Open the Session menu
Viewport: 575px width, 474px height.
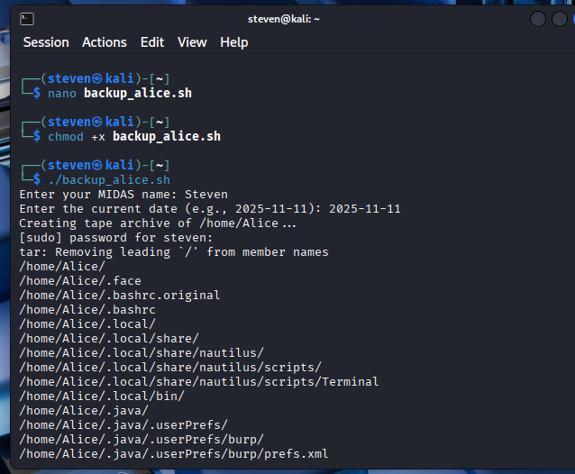click(x=46, y=42)
